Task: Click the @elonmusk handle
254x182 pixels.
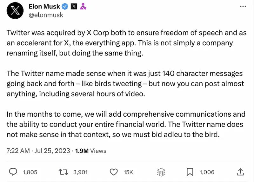Action: [46, 15]
